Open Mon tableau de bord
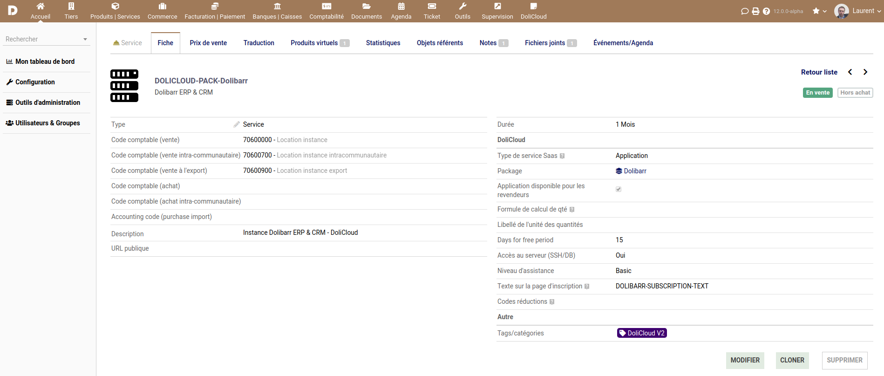Screen dimensions: 884x376 click(x=45, y=62)
